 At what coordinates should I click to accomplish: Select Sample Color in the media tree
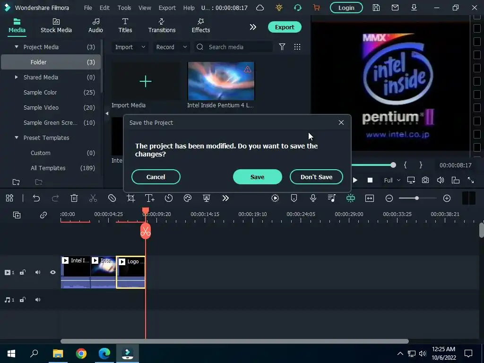tap(40, 92)
